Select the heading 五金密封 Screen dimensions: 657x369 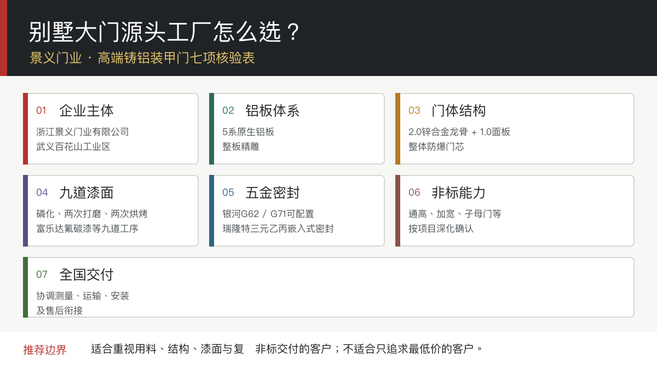coord(273,192)
